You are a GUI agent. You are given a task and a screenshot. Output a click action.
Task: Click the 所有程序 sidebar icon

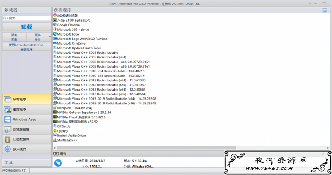(8, 99)
